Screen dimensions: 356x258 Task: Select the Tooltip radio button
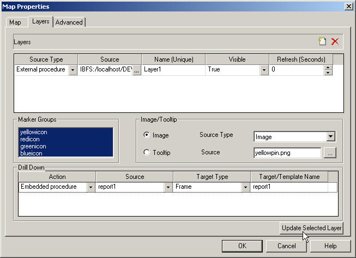point(147,153)
